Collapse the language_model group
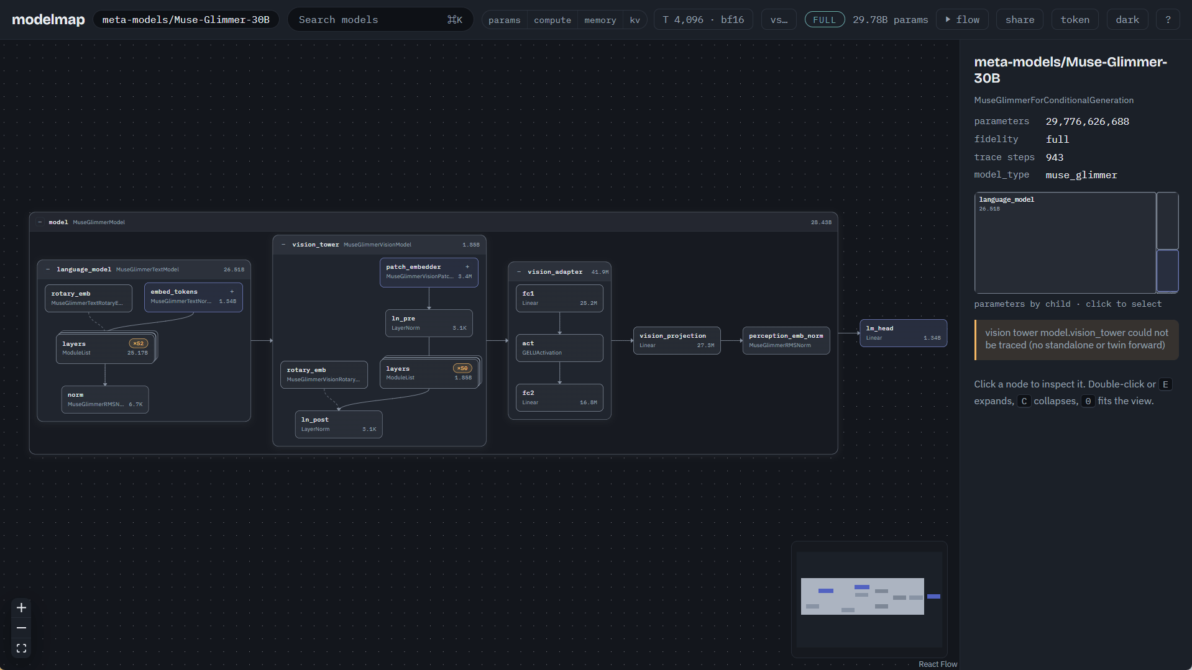 point(48,269)
